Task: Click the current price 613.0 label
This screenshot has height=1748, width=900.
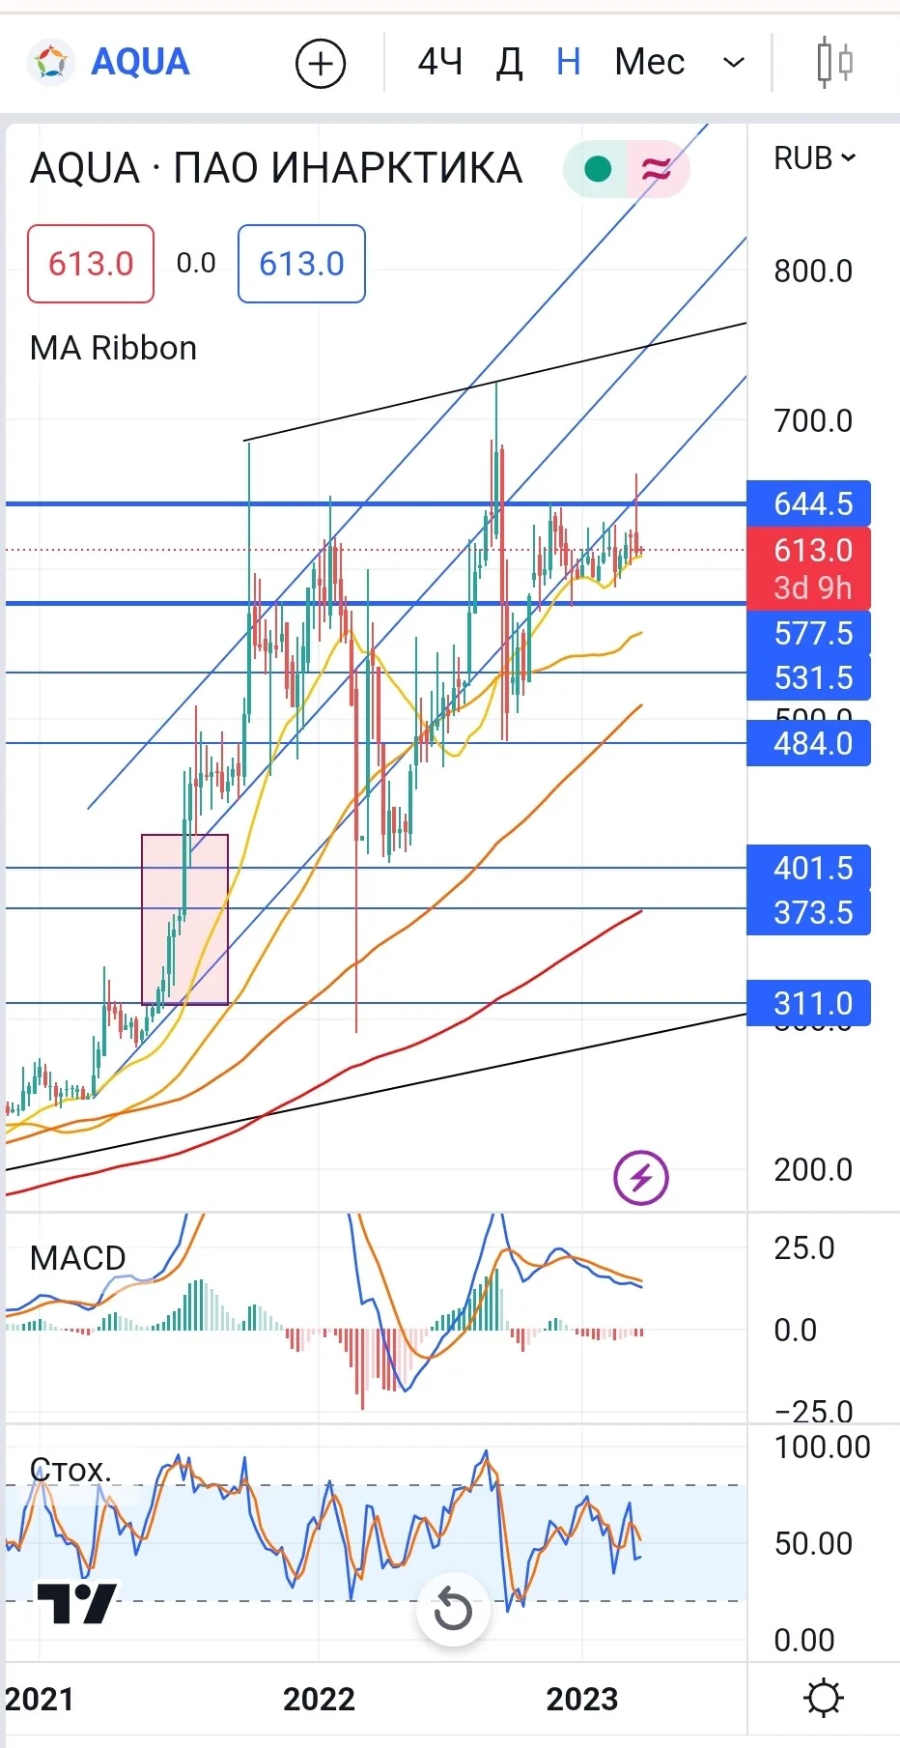Action: [813, 550]
